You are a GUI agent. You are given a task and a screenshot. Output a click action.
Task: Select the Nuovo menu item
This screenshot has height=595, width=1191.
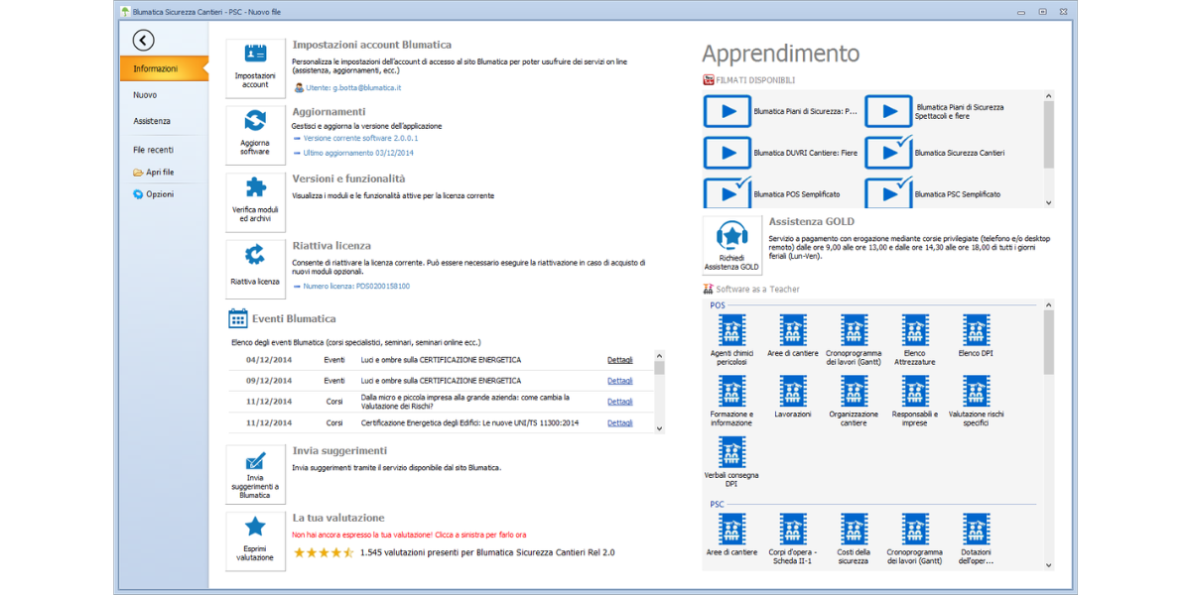pyautogui.click(x=145, y=95)
